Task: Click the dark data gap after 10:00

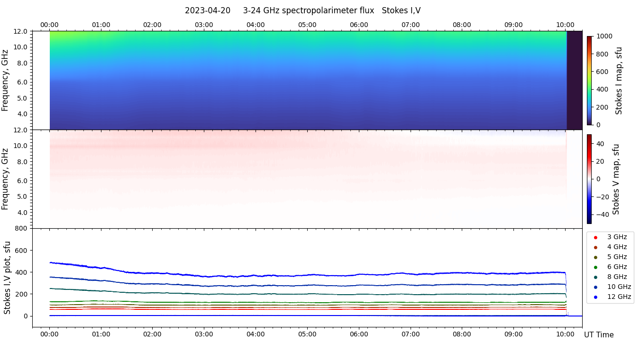Action: (x=574, y=80)
